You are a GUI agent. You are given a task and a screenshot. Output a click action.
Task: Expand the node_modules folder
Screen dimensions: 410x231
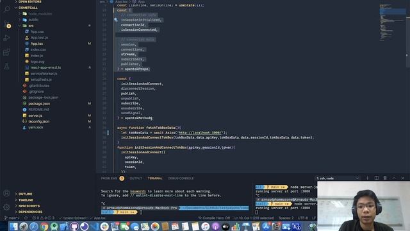point(40,13)
